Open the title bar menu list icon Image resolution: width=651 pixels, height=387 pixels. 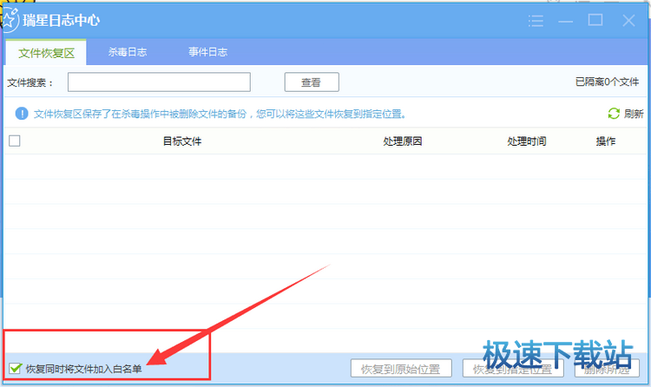pos(536,20)
